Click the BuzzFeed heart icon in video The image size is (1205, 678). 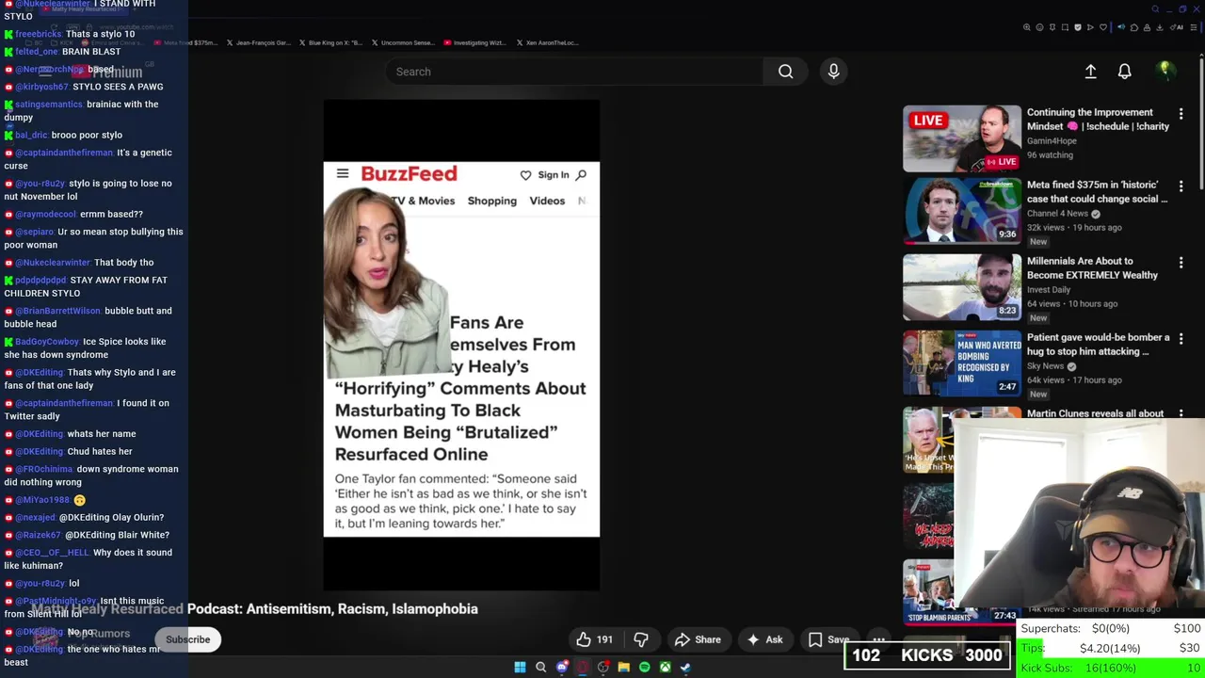(525, 175)
